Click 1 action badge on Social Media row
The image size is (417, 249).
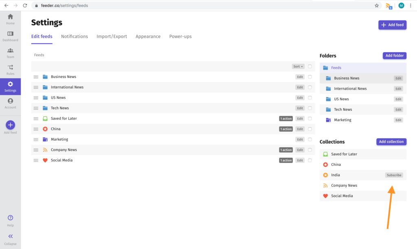click(286, 161)
